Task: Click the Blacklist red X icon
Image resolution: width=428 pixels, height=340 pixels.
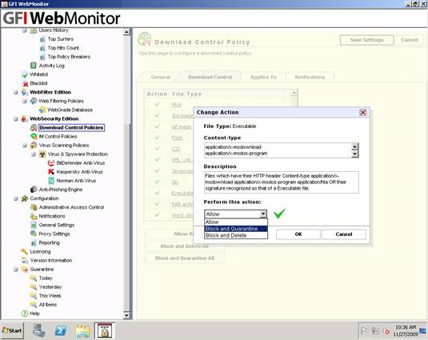Action: (26, 83)
